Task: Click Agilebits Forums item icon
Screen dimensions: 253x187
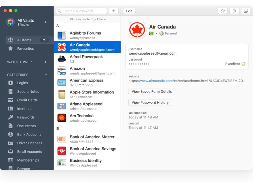Action: click(x=62, y=35)
